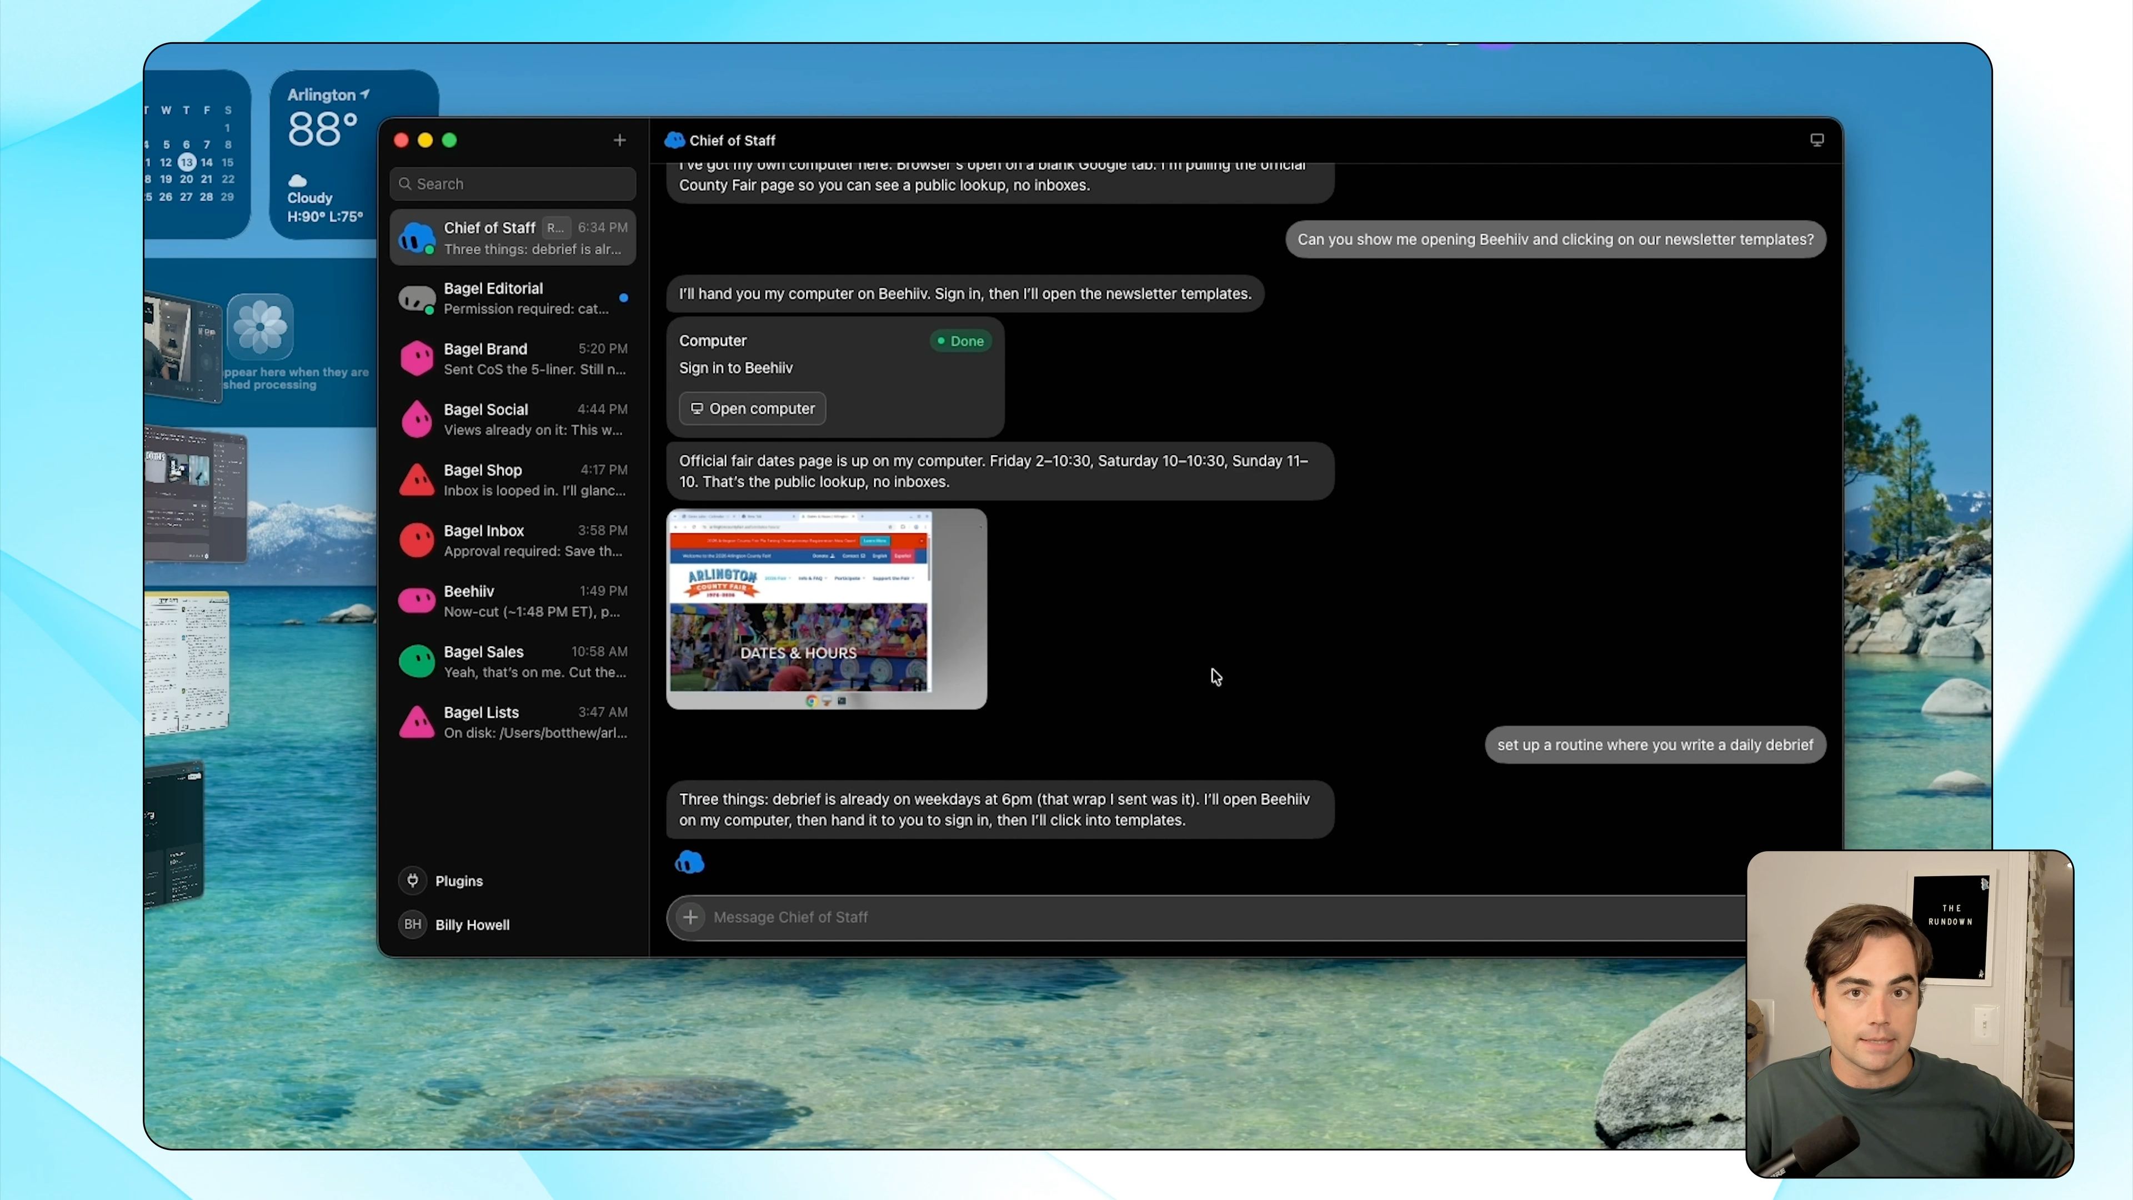This screenshot has width=2133, height=1200.
Task: Click the "Can you show me opening Beehiiv" message
Action: point(1555,239)
